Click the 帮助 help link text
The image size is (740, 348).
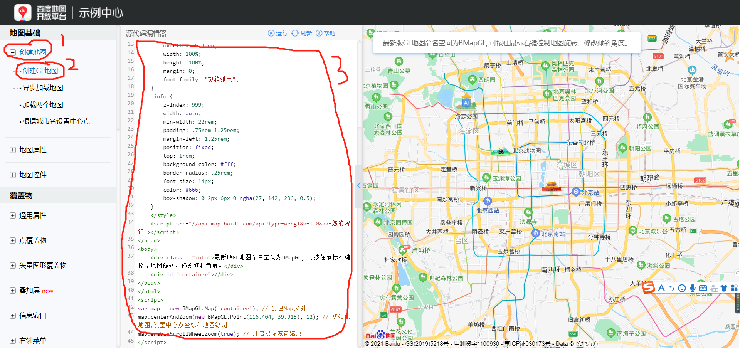(330, 34)
